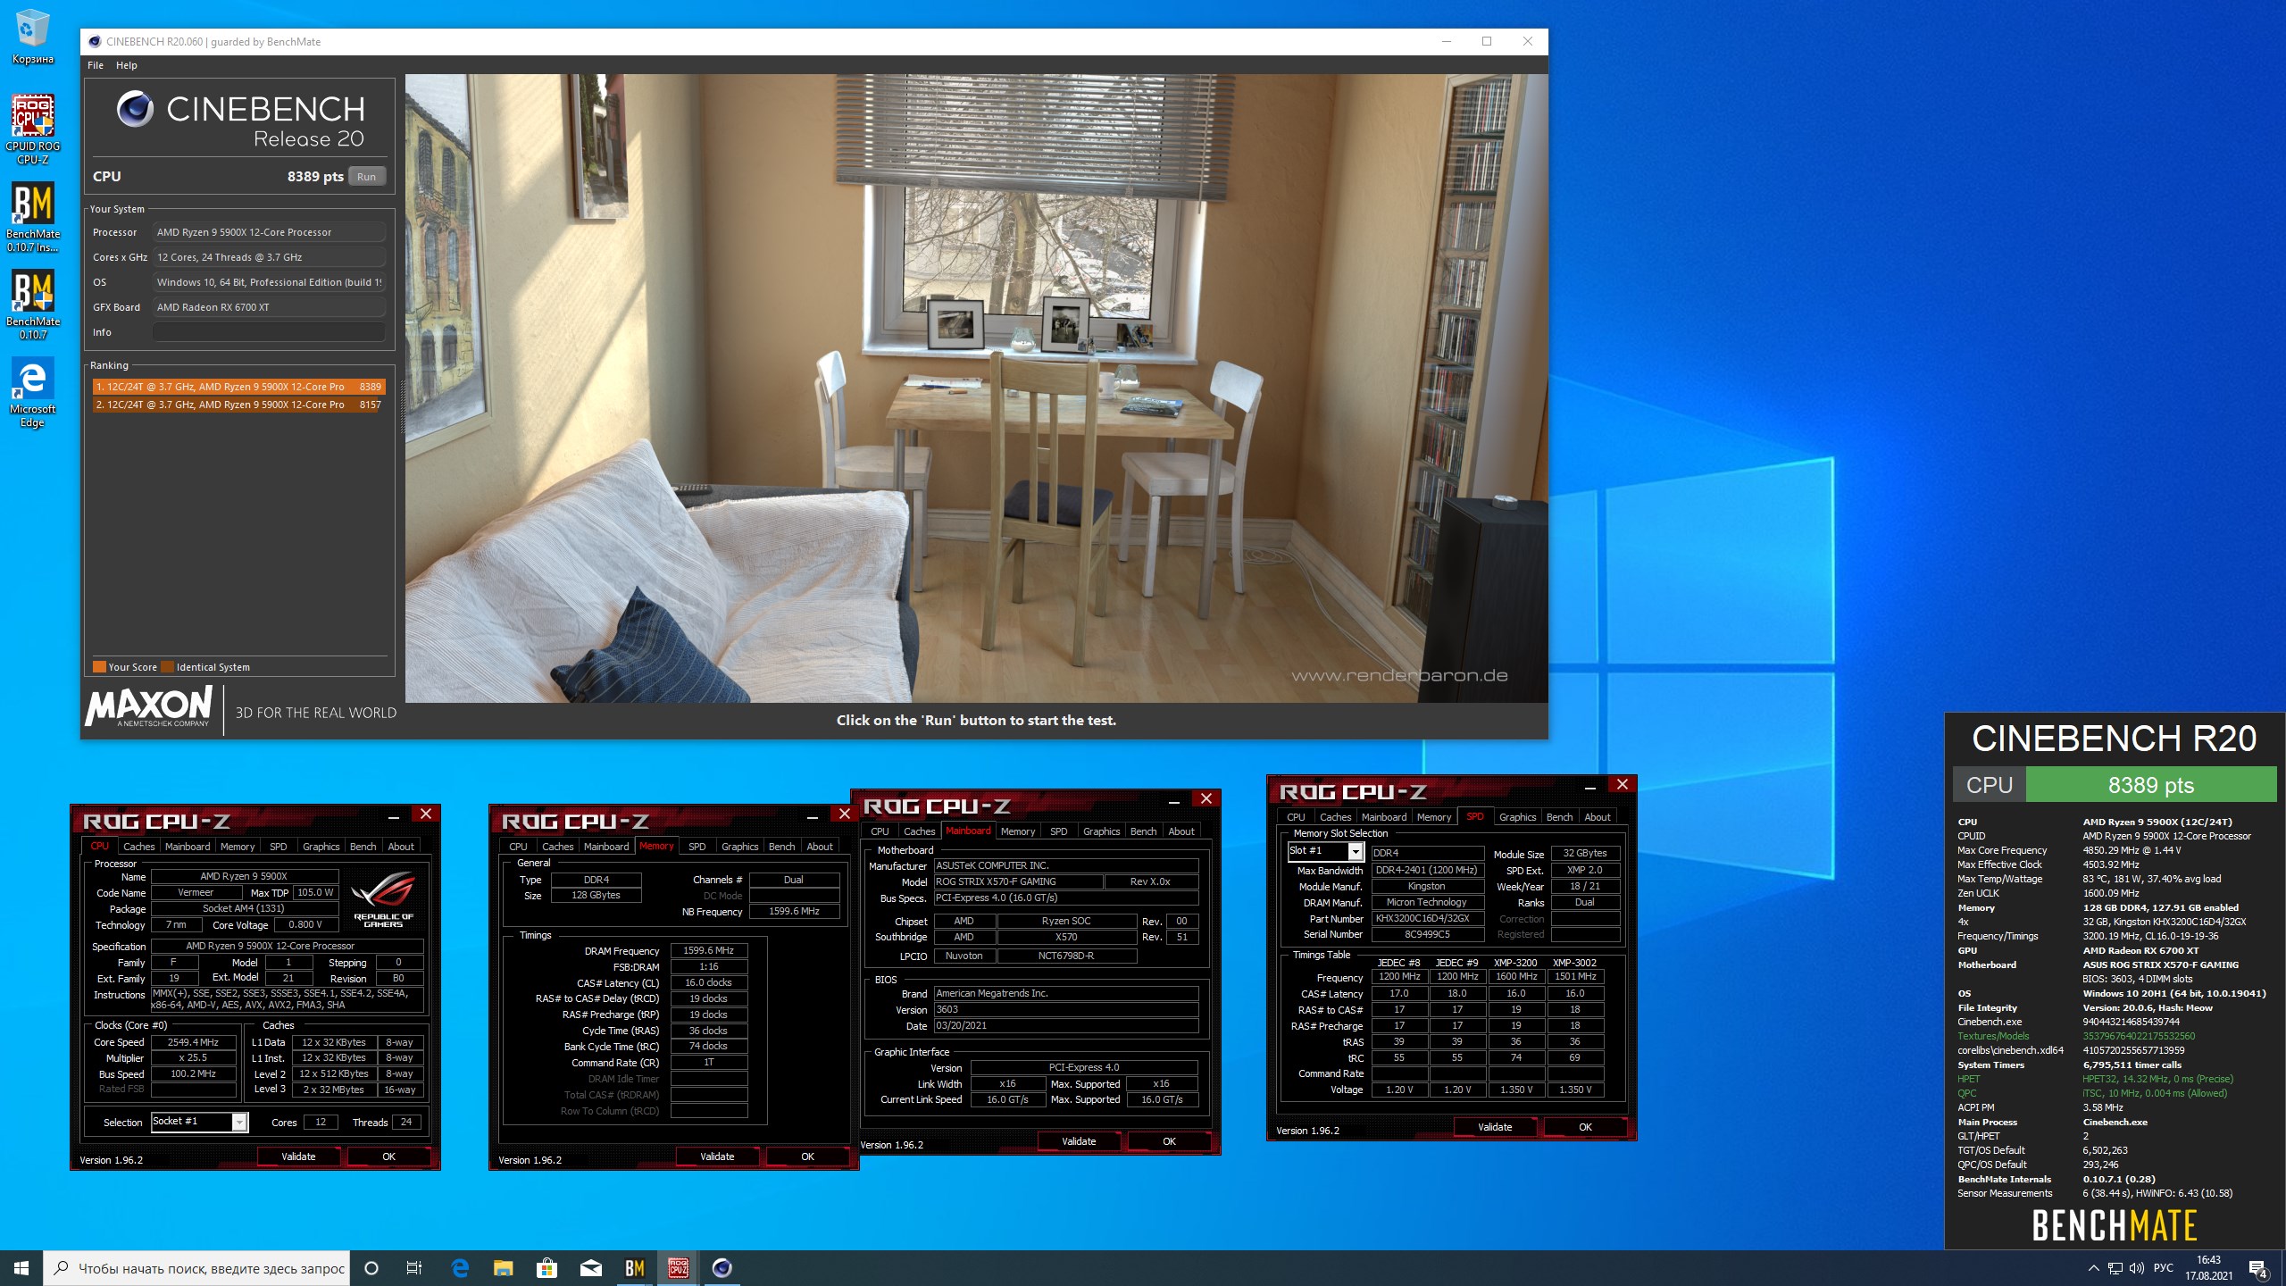Switch to ROG CPU-Z in the taskbar
The height and width of the screenshot is (1286, 2286).
[x=679, y=1268]
